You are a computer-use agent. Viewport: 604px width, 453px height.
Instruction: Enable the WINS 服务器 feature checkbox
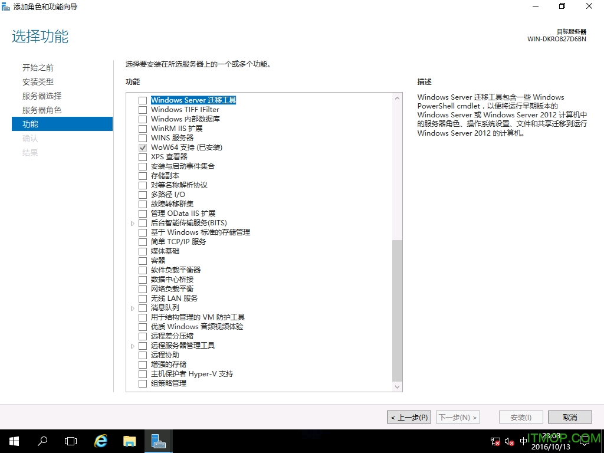pyautogui.click(x=142, y=138)
